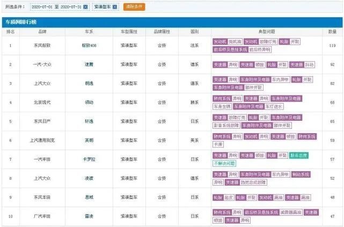344x227 pixels.
Task: Open the 朗逸 car series link
Action: click(x=89, y=84)
